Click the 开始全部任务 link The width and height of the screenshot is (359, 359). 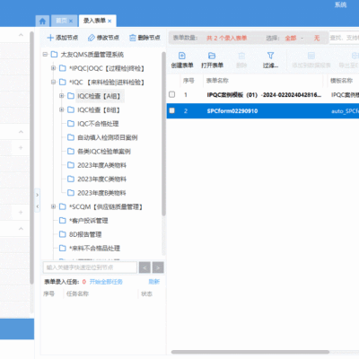tap(106, 282)
